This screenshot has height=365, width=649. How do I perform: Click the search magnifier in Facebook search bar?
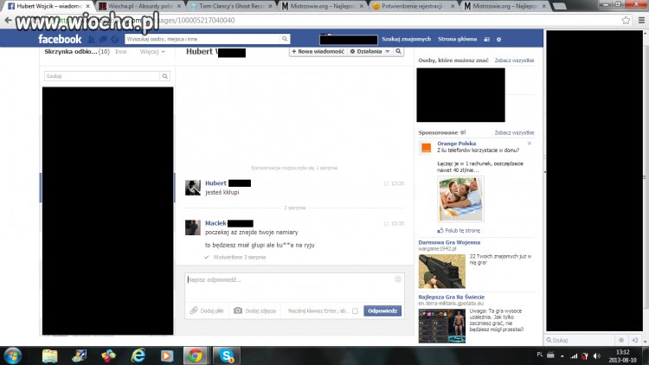click(x=285, y=39)
